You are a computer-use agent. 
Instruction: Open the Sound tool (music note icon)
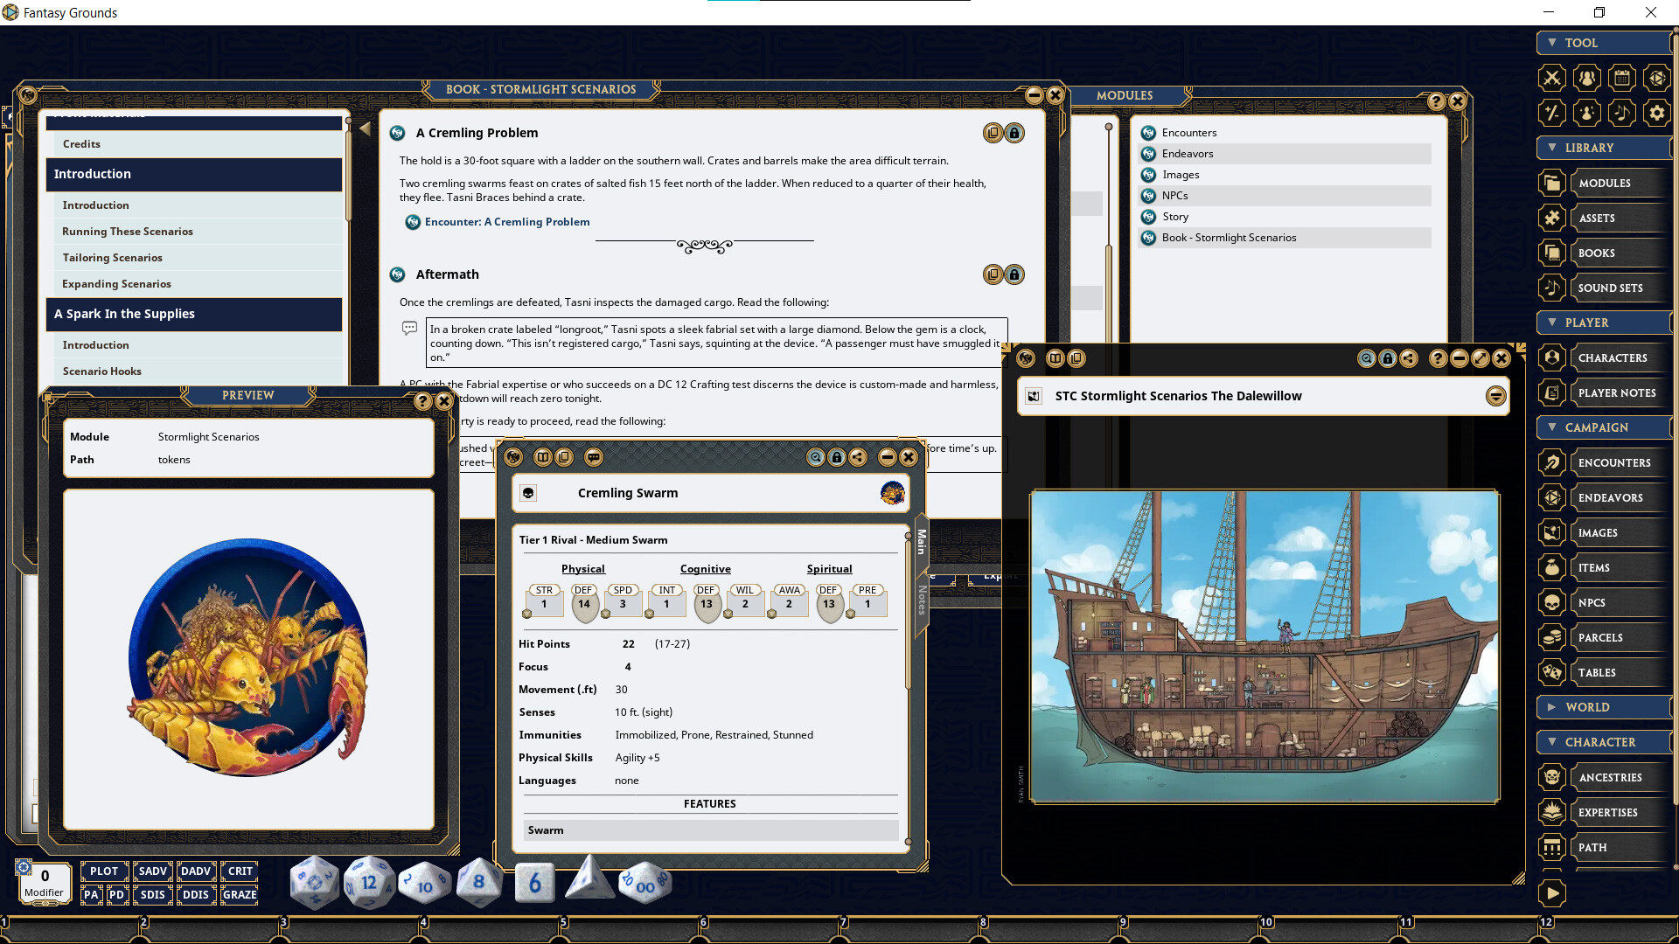click(1622, 112)
